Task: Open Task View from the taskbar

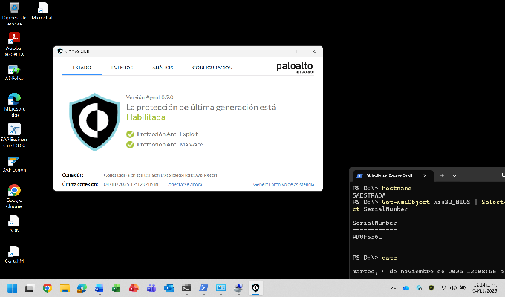Action: pos(30,288)
